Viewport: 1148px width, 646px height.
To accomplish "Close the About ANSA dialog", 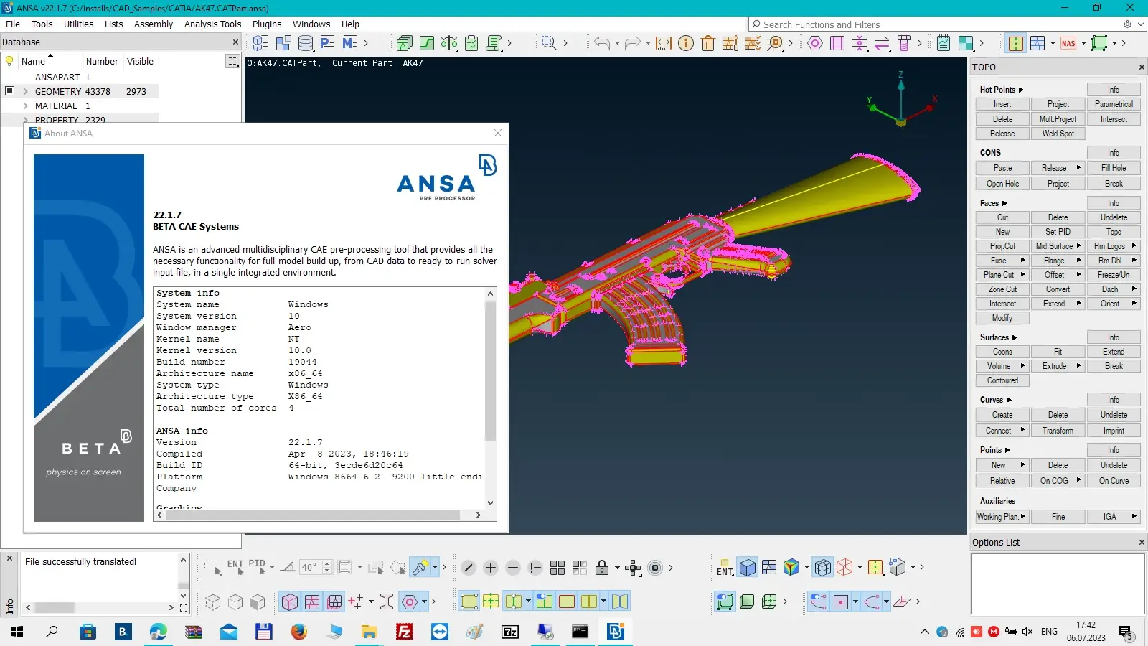I will 498,133.
